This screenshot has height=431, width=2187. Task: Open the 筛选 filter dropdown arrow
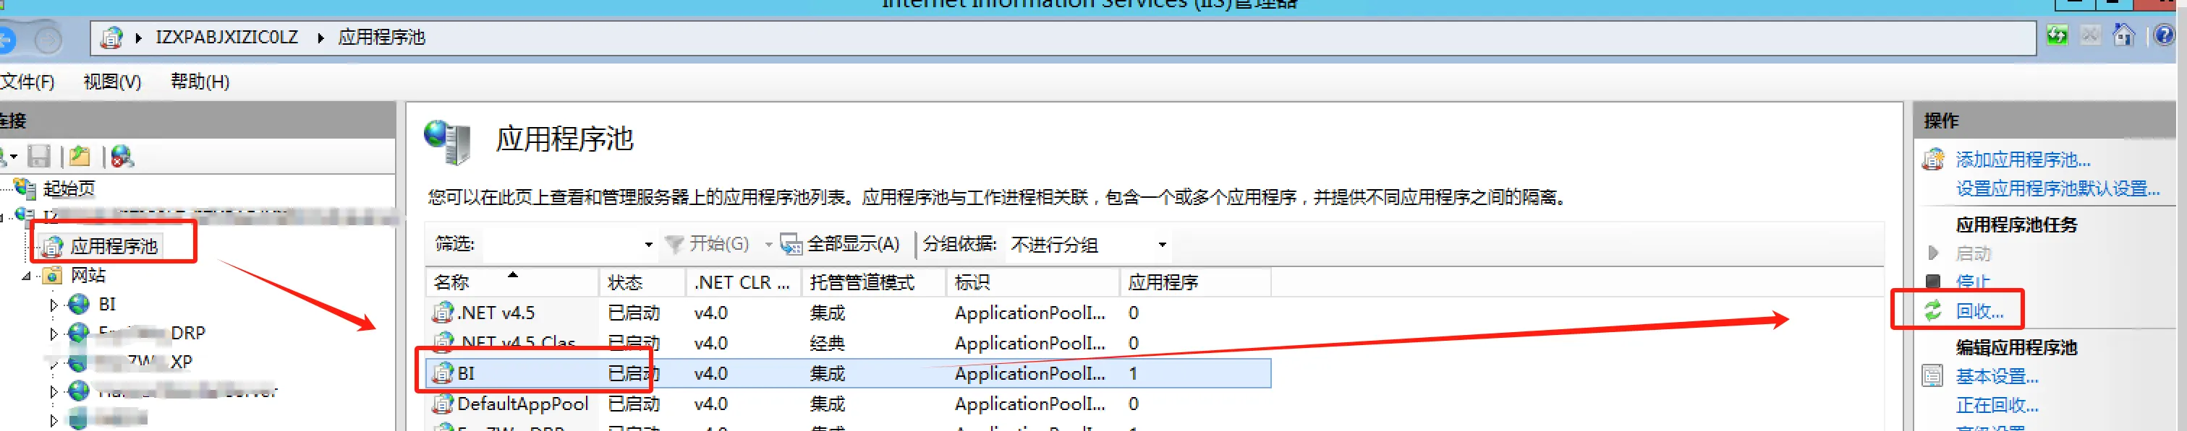pos(649,245)
